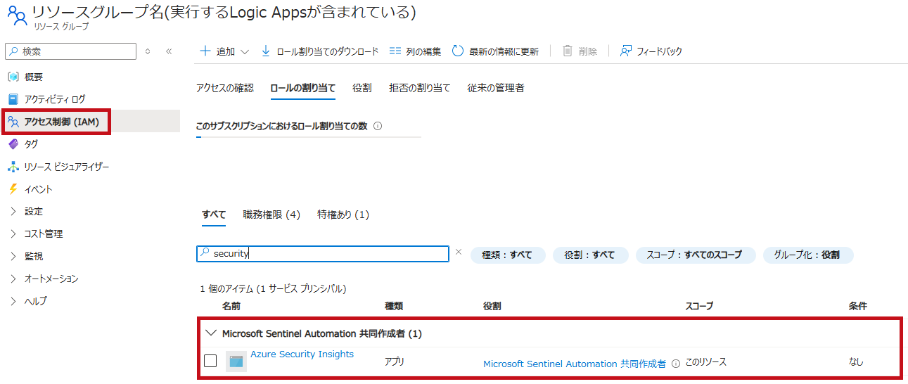This screenshot has height=384, width=908.
Task: Open the グループ化 : 役割 filter
Action: click(x=807, y=255)
